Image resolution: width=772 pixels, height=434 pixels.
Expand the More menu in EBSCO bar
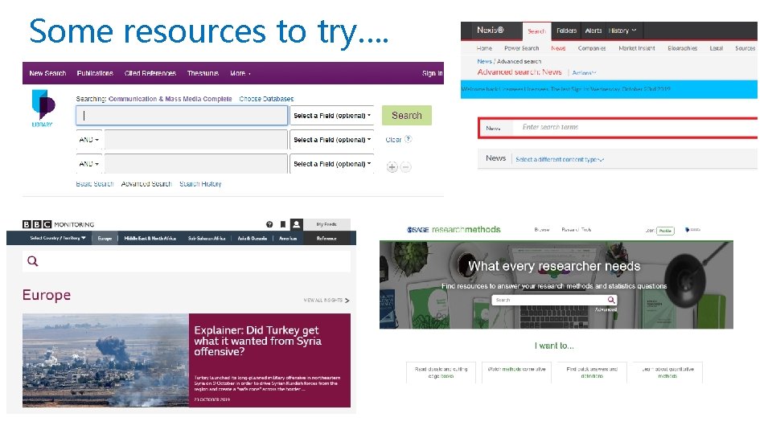(x=240, y=73)
